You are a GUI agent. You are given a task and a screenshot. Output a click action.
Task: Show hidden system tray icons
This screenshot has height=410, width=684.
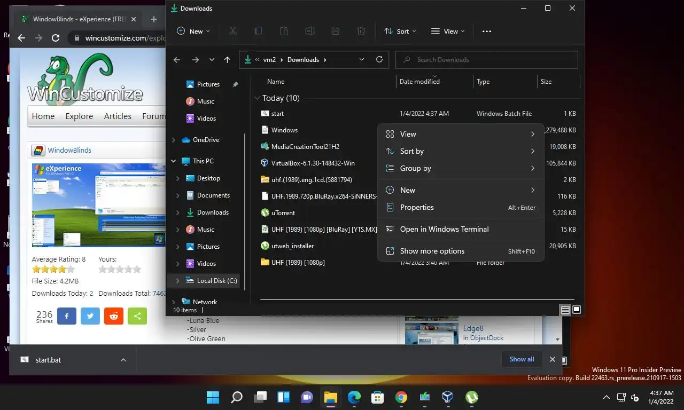pyautogui.click(x=606, y=397)
